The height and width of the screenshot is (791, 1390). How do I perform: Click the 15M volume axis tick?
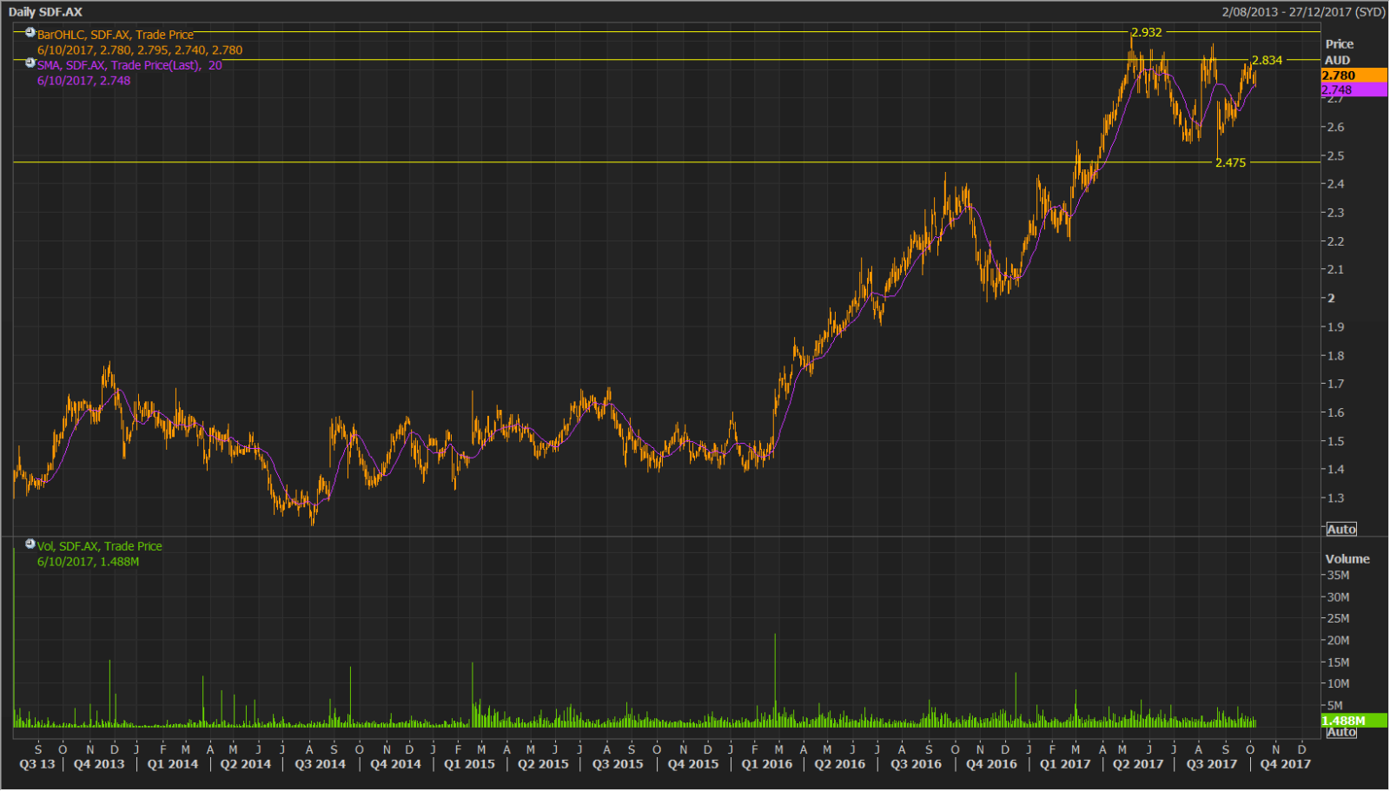1338,662
